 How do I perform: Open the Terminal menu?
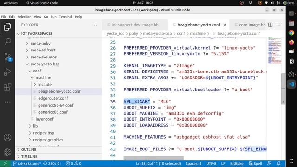pyautogui.click(x=65, y=17)
